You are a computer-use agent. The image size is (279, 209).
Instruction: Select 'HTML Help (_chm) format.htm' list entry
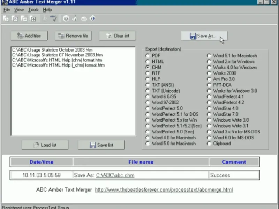tap(58, 65)
